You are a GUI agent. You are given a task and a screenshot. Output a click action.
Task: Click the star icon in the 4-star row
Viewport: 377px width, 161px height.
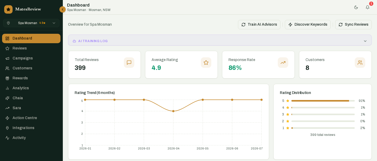click(x=288, y=108)
